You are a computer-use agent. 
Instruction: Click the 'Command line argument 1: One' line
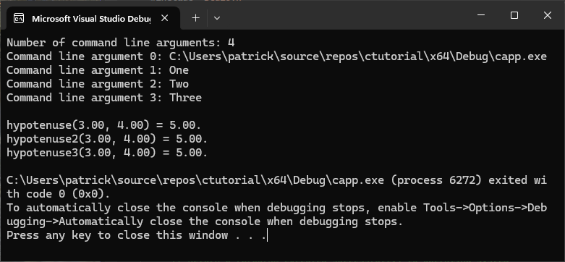[98, 70]
